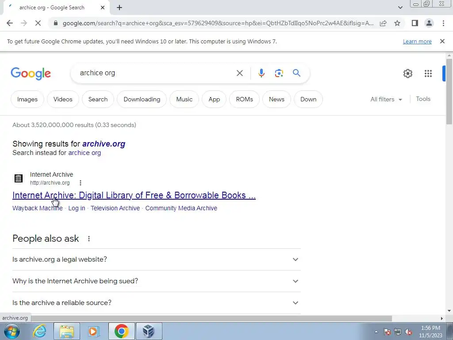The width and height of the screenshot is (453, 340).
Task: Close the archice org tab
Action: (103, 8)
